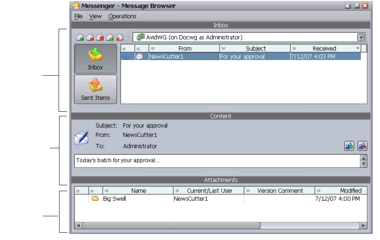Sort messages by the Subject column header
This screenshot has width=380, height=240.
click(x=255, y=48)
